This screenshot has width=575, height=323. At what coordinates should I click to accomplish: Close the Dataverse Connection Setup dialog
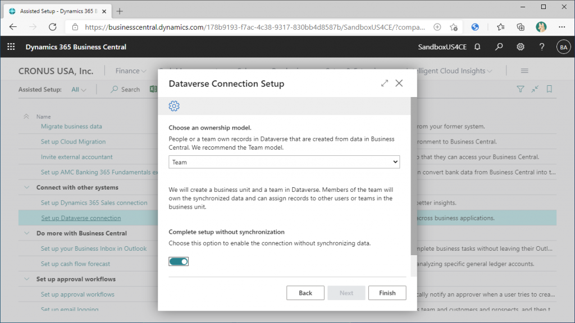(399, 83)
